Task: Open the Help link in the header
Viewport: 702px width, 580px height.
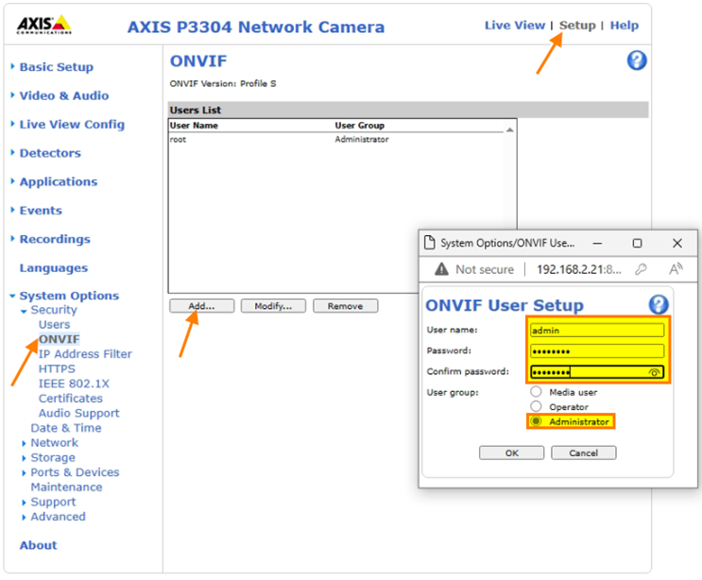Action: coord(625,26)
